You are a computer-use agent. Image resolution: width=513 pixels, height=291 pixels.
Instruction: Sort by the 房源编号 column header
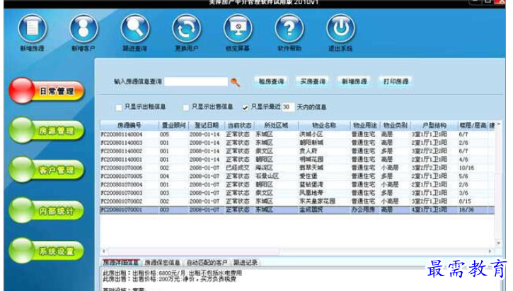point(129,126)
